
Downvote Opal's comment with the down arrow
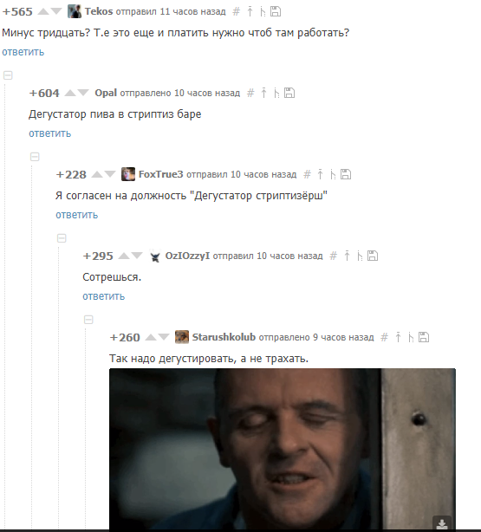pyautogui.click(x=83, y=93)
